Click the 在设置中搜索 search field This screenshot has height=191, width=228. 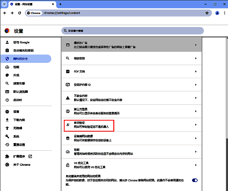(133, 30)
